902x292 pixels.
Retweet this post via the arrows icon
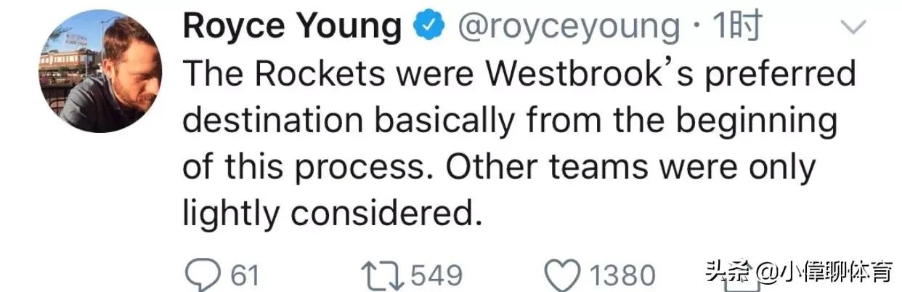(x=383, y=275)
